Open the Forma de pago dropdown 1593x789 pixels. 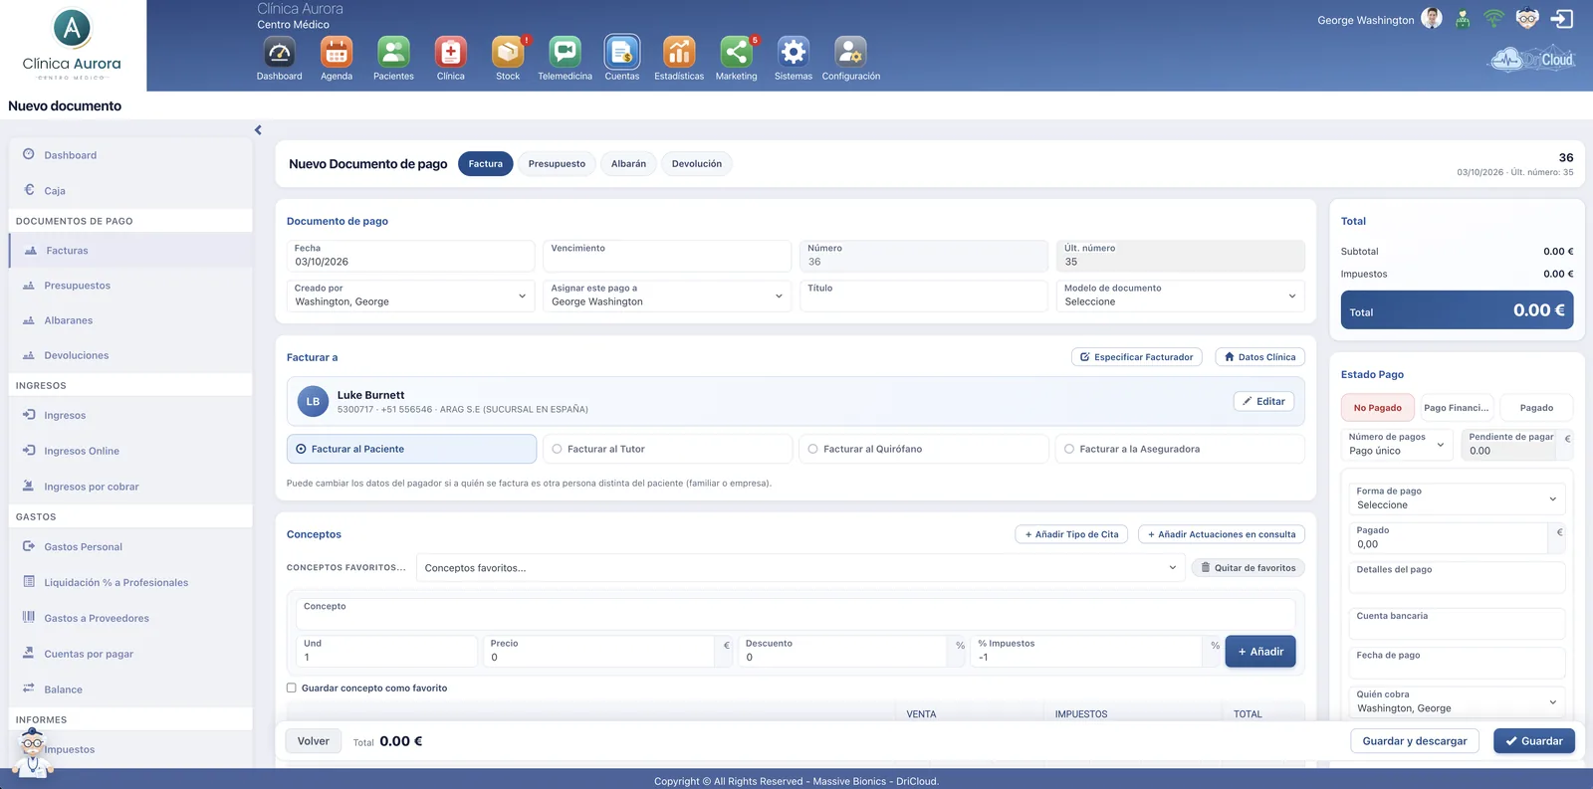[x=1457, y=498]
